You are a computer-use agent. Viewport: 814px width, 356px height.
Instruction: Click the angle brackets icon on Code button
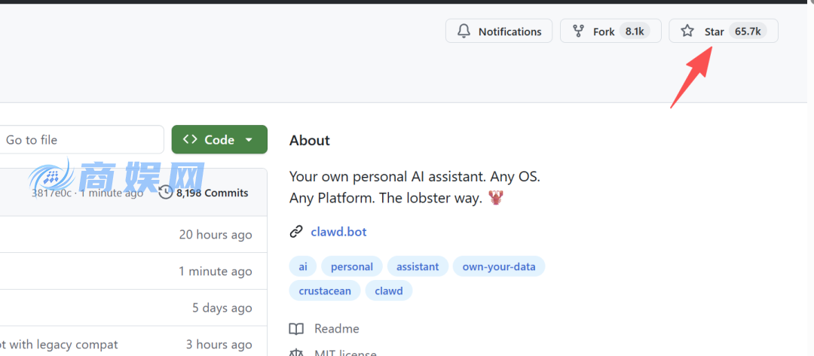click(190, 139)
